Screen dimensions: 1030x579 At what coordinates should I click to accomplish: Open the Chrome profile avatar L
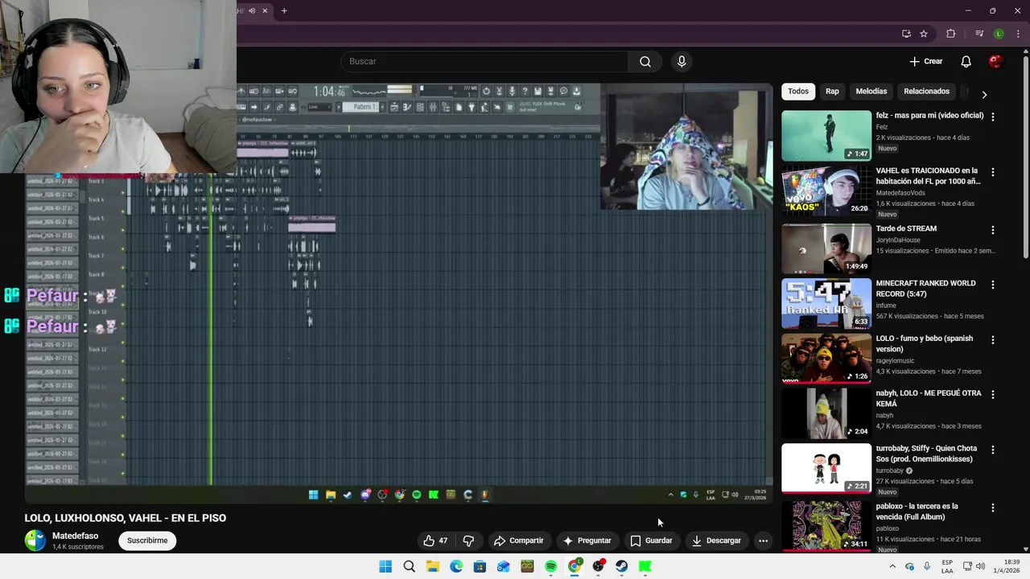(999, 34)
